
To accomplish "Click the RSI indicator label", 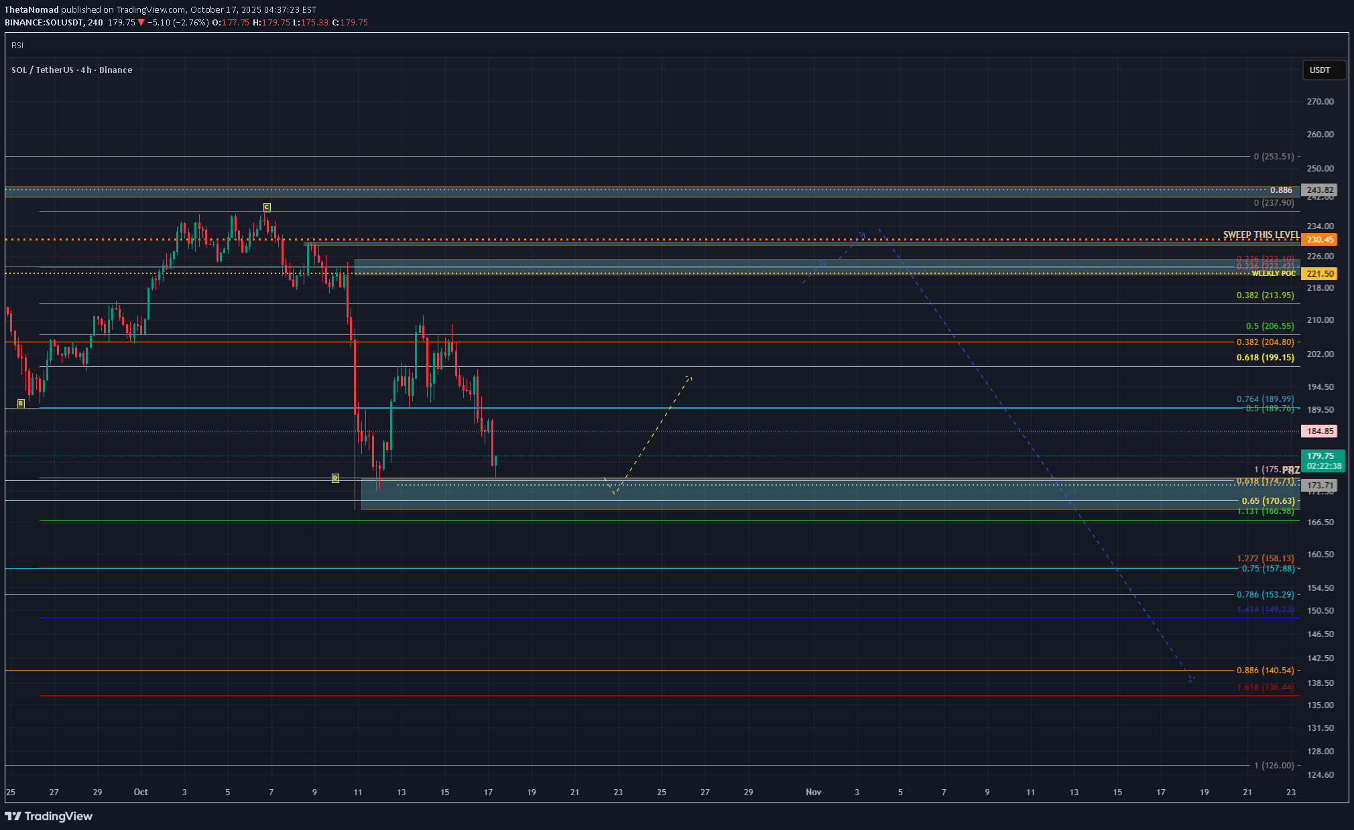I will [17, 45].
